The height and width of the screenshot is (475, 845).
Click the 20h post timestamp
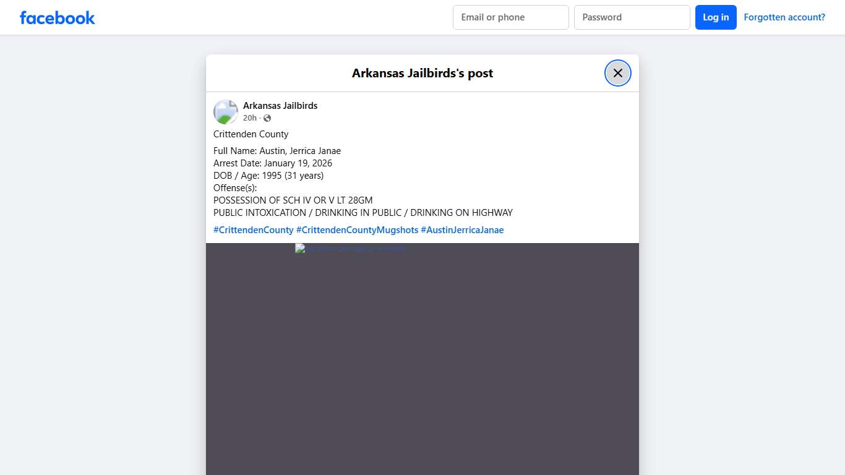click(x=249, y=118)
